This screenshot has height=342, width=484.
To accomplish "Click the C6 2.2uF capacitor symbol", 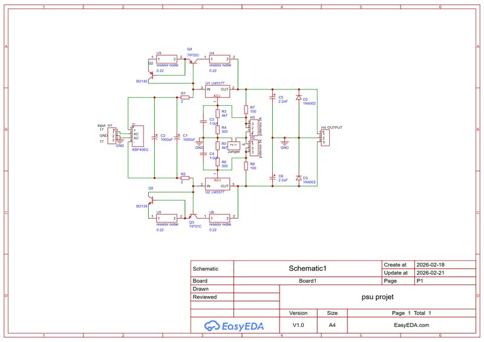I will (273, 178).
